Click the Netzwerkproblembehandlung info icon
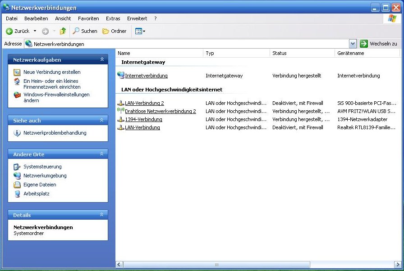 [17, 133]
